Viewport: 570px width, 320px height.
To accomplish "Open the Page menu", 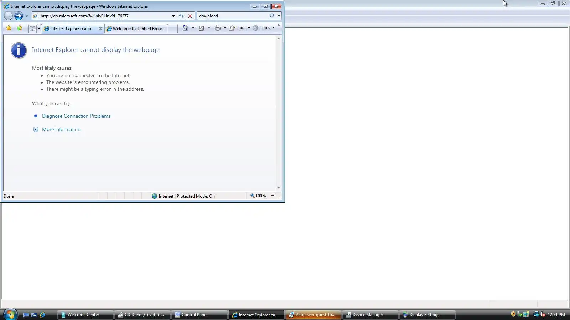I will tap(239, 28).
